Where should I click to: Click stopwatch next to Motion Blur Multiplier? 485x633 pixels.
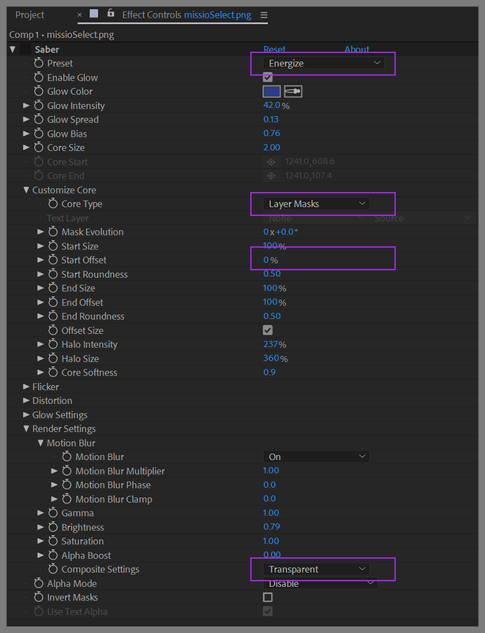point(67,471)
